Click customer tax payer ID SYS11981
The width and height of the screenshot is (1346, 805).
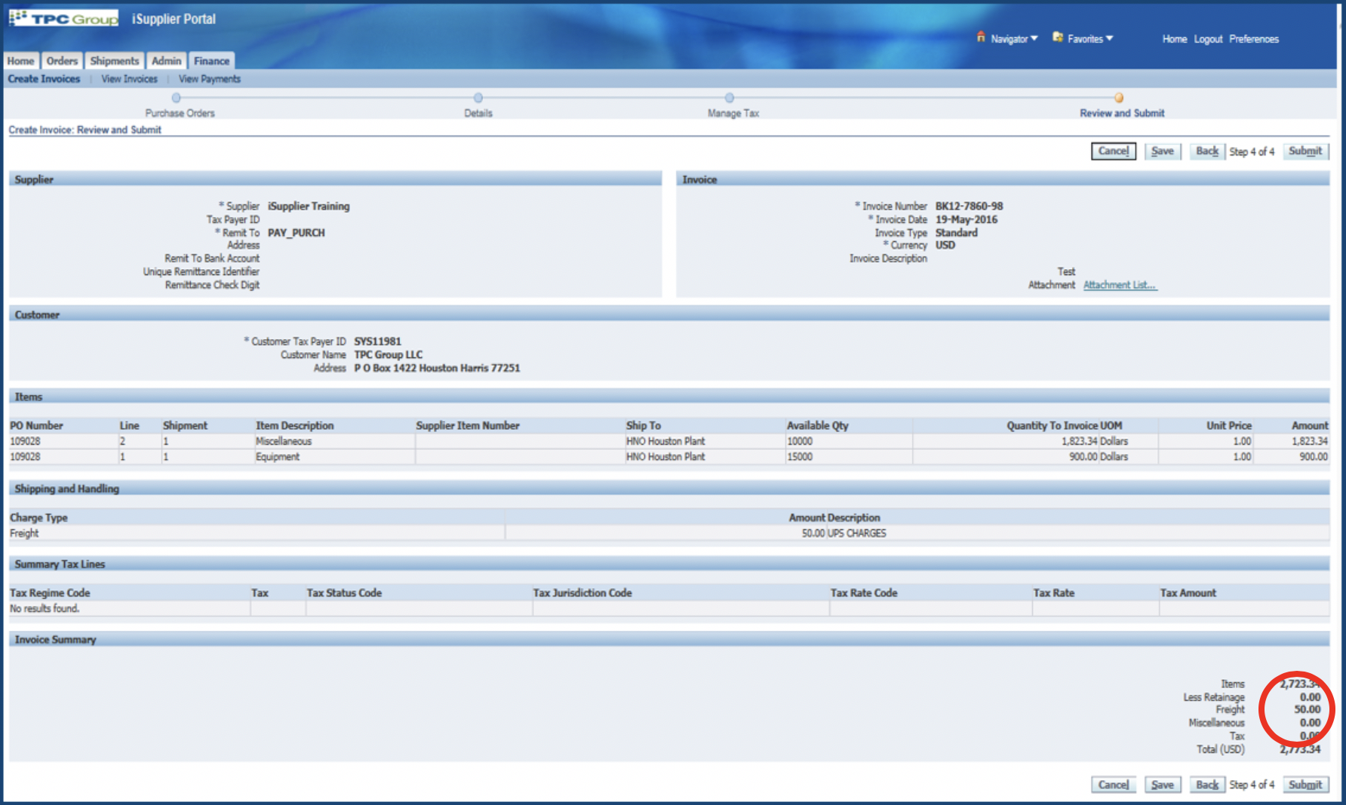[x=378, y=341]
